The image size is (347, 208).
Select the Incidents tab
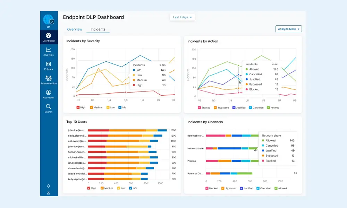98,29
